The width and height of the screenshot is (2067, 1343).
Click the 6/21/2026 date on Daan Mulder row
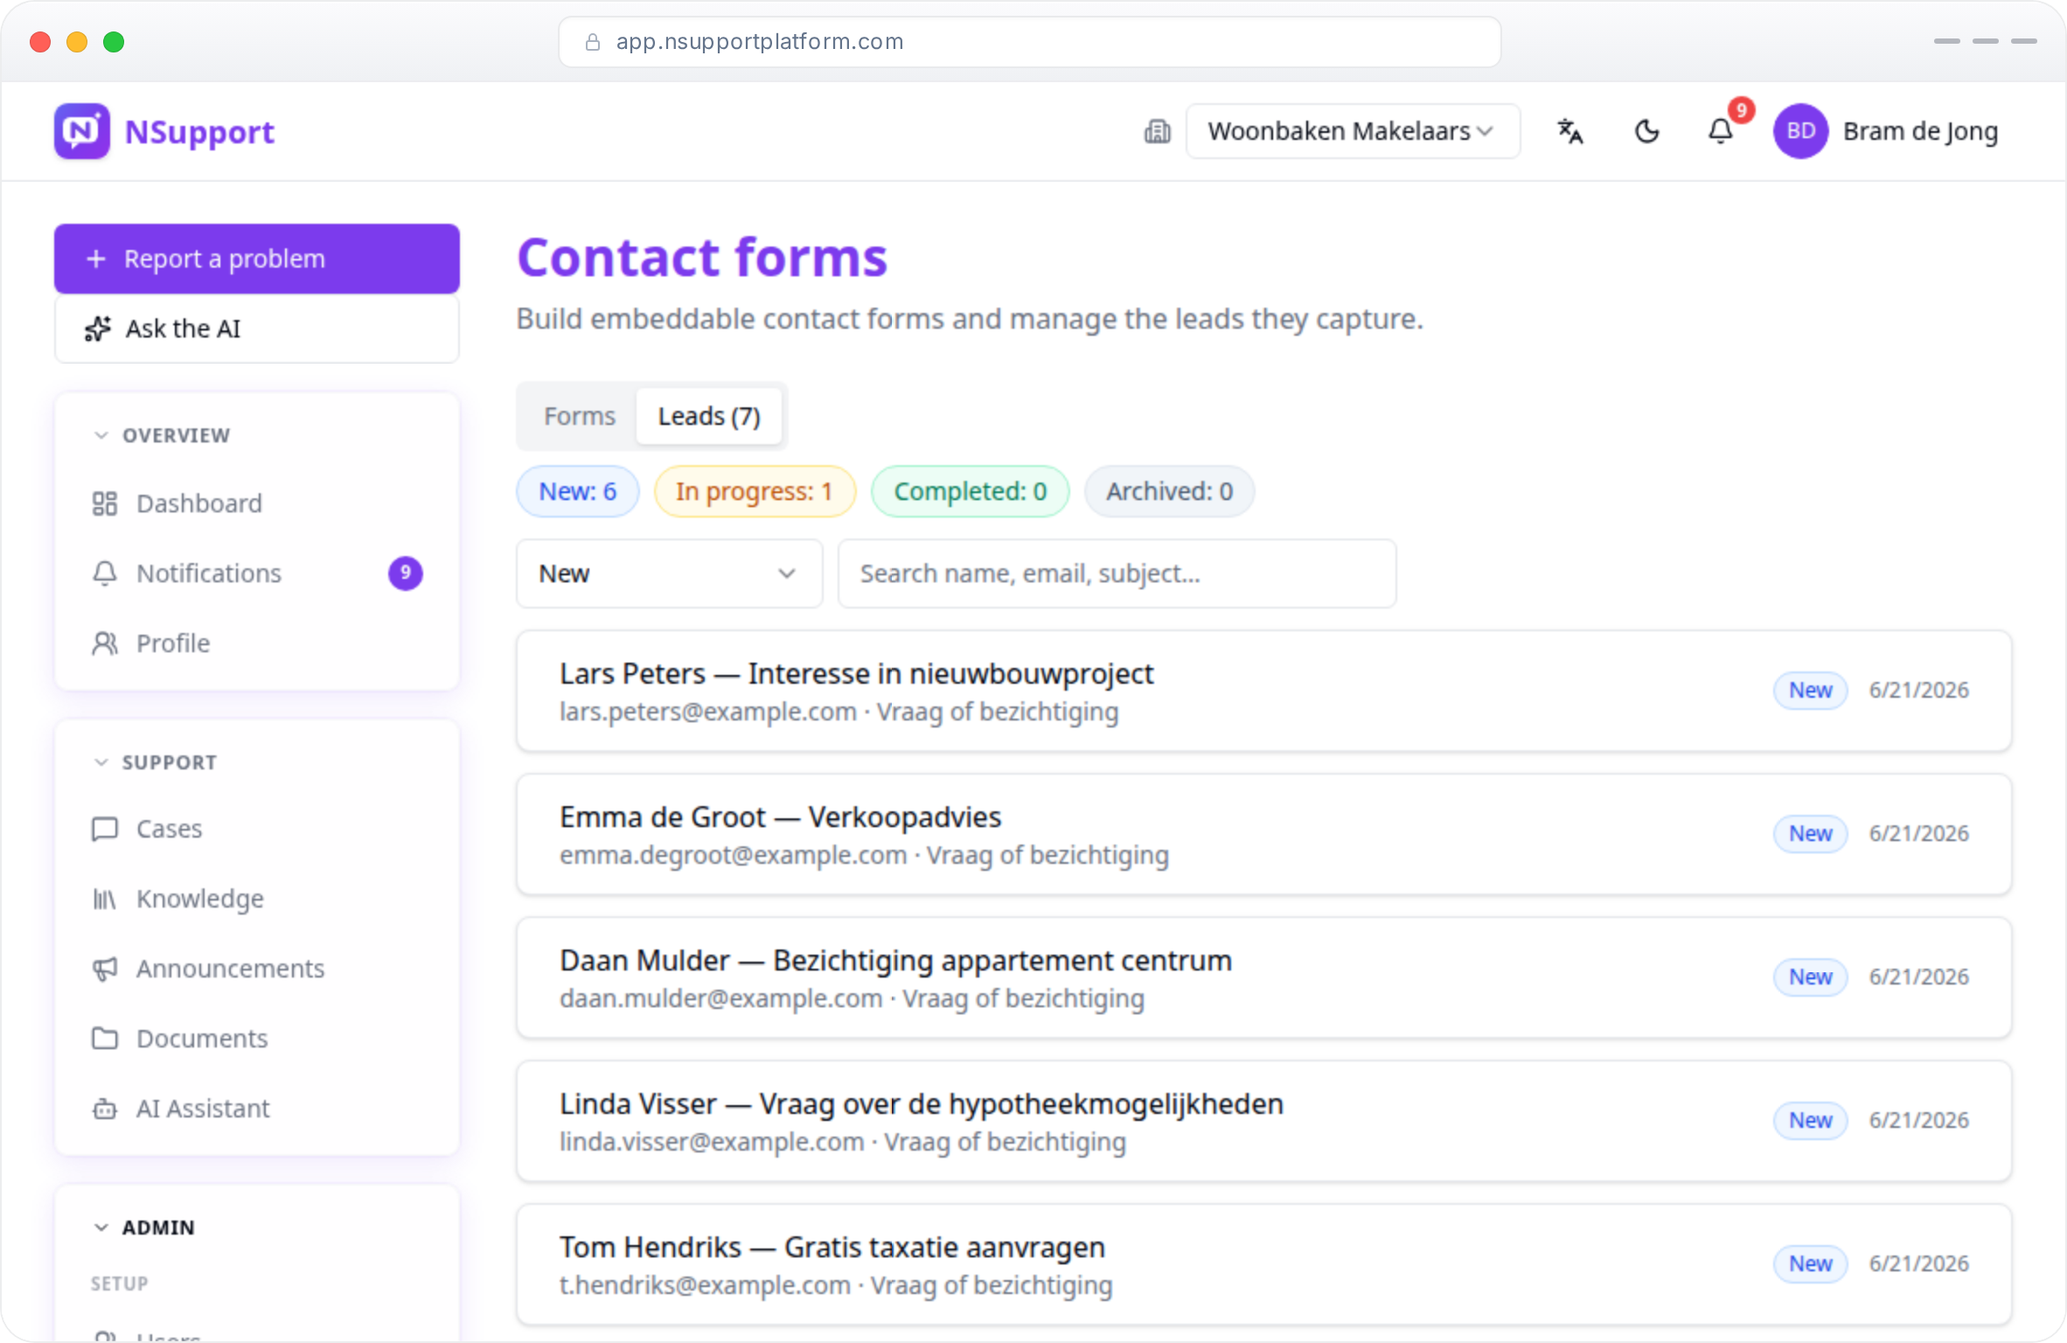(x=1919, y=978)
